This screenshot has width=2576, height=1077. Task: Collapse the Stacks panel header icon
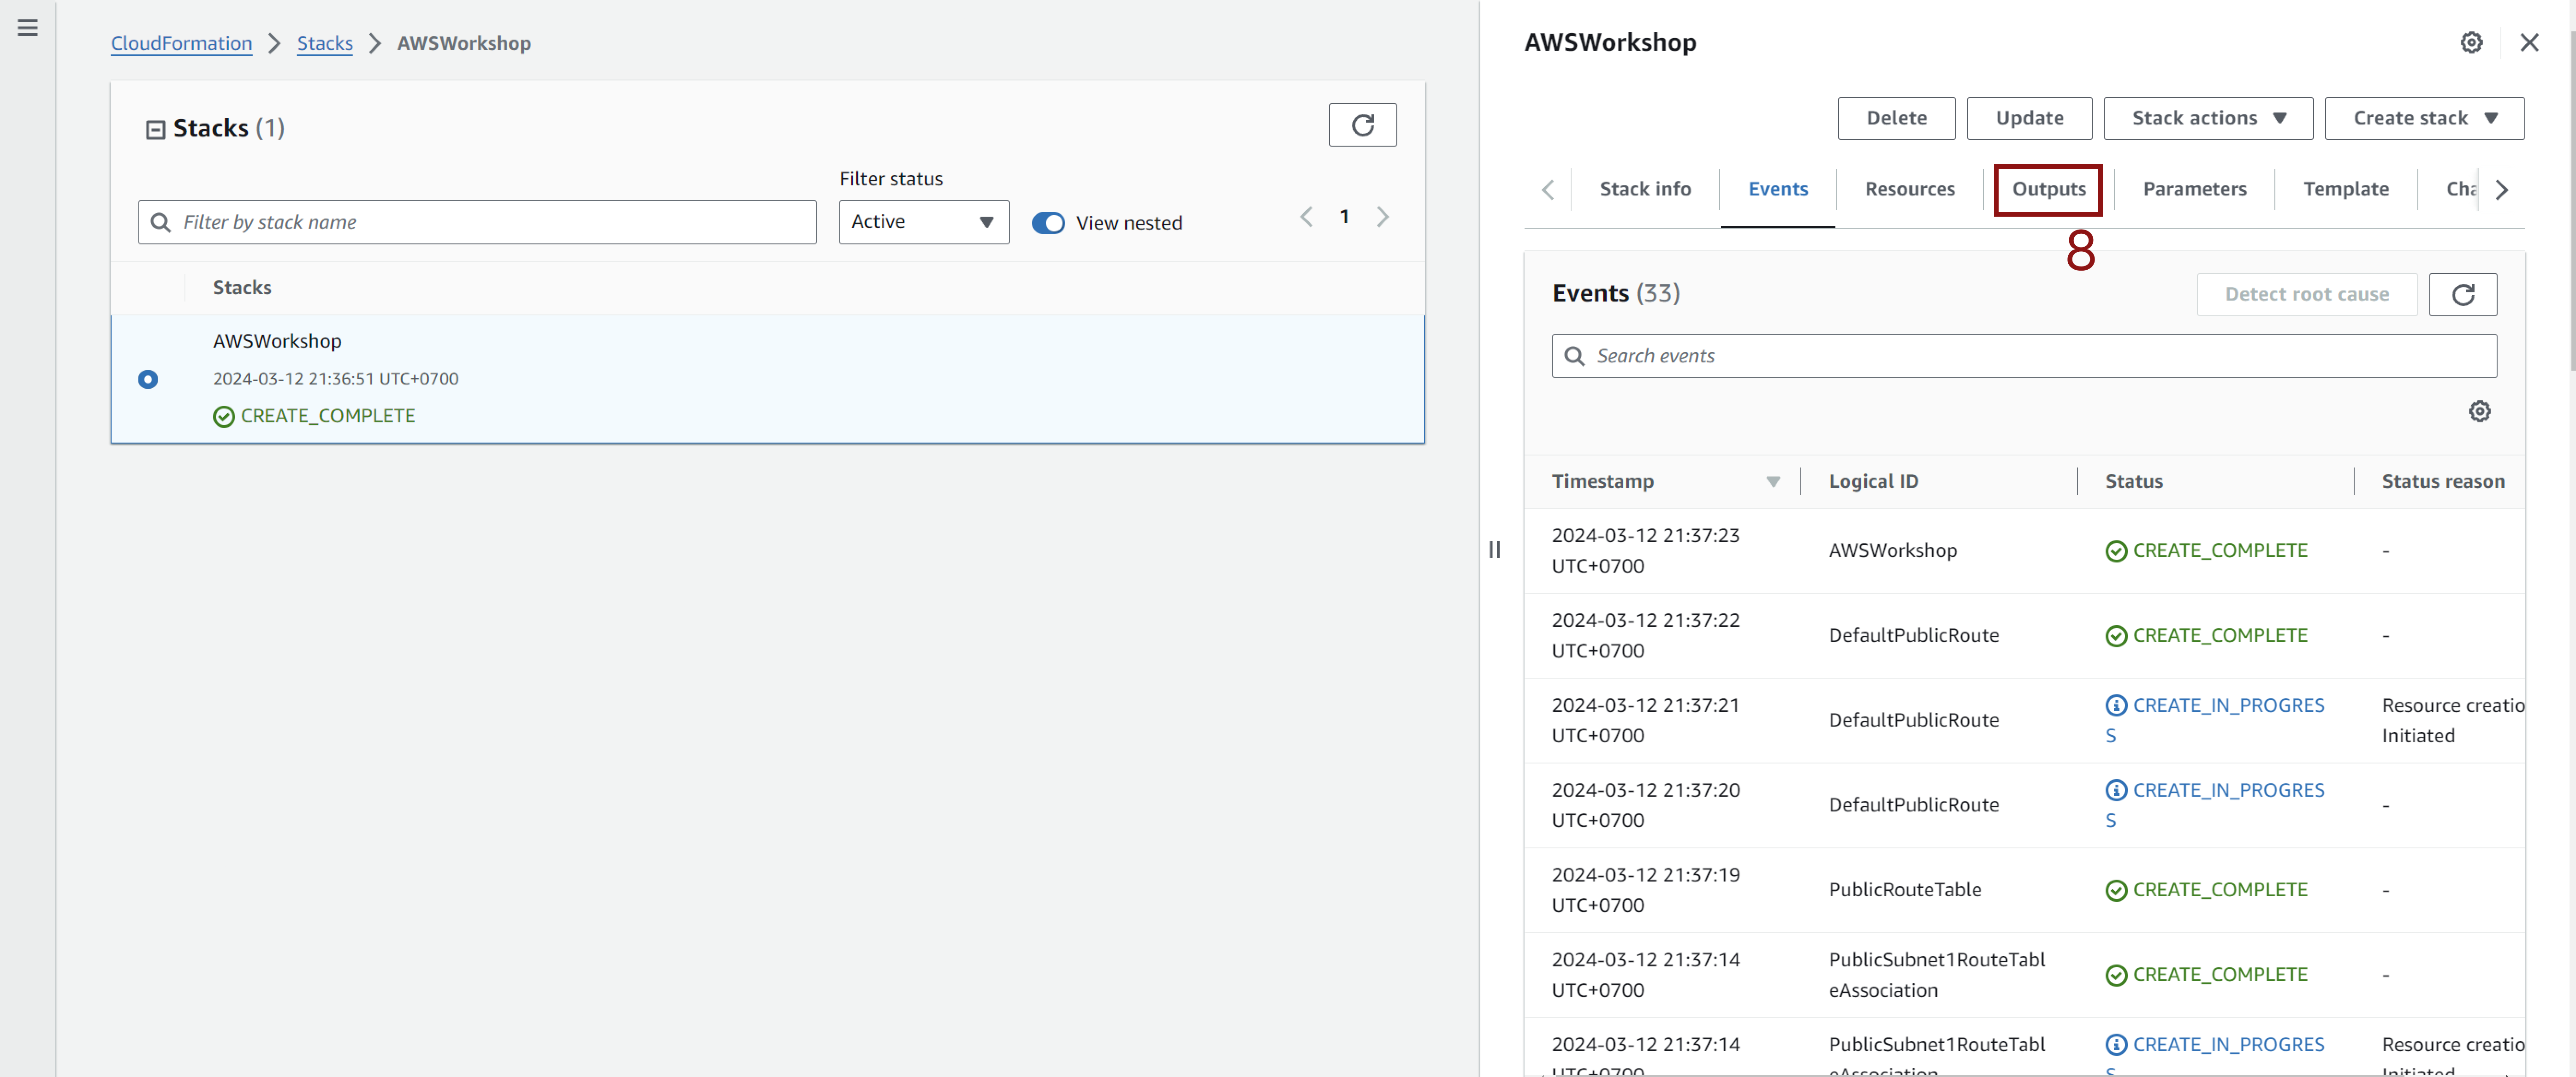click(155, 129)
